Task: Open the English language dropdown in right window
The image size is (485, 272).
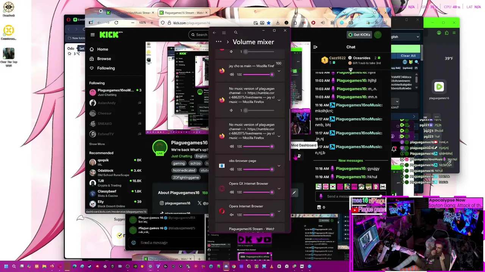Action: (x=405, y=37)
